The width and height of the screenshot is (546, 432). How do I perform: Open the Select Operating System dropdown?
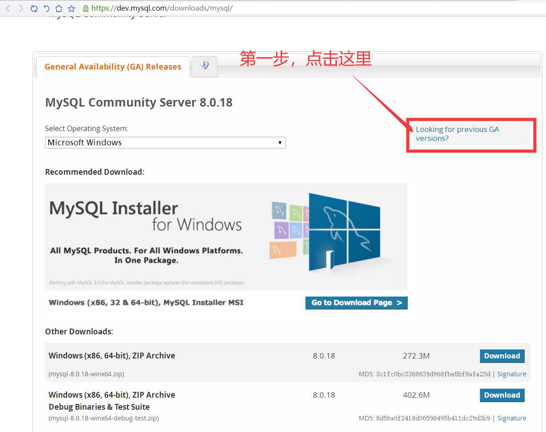click(165, 143)
